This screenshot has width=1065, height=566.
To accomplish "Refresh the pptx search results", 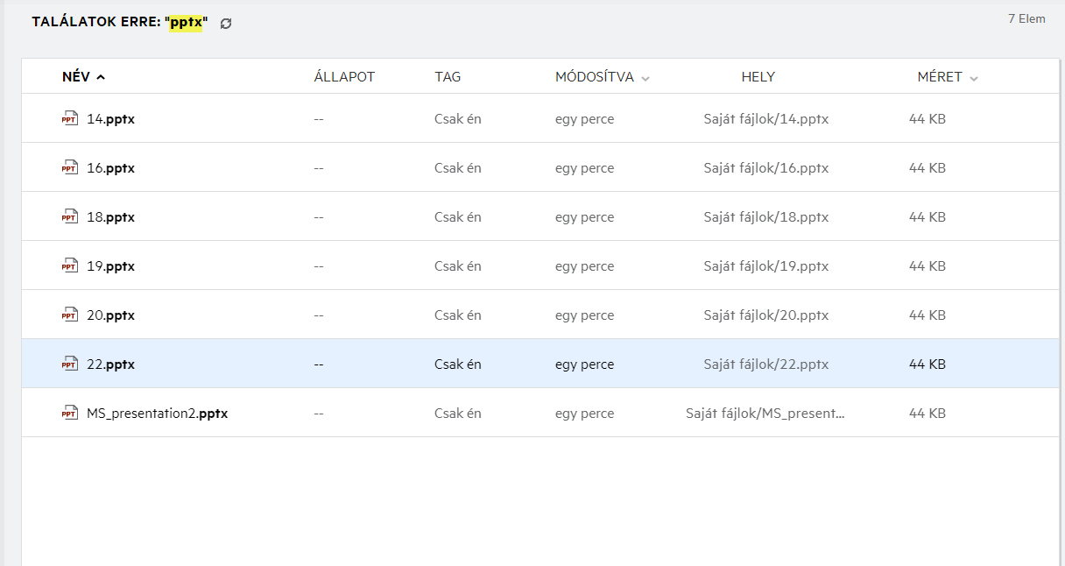I will [226, 24].
